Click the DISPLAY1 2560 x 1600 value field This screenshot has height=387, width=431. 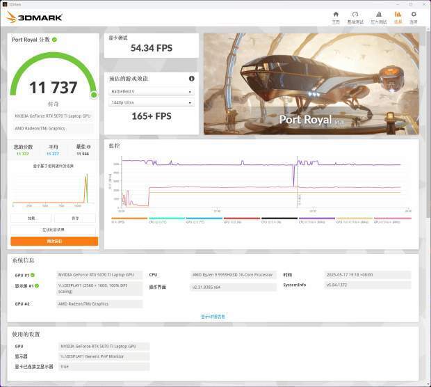(99, 288)
